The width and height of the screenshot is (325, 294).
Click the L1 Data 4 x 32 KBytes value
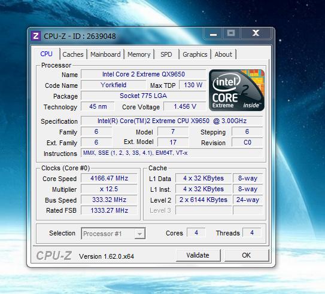[x=203, y=178]
